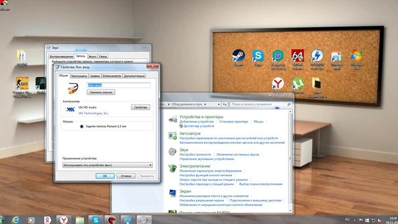This screenshot has height=224, width=398.
Task: Show hidden tray icons arrow
Action: (x=354, y=220)
